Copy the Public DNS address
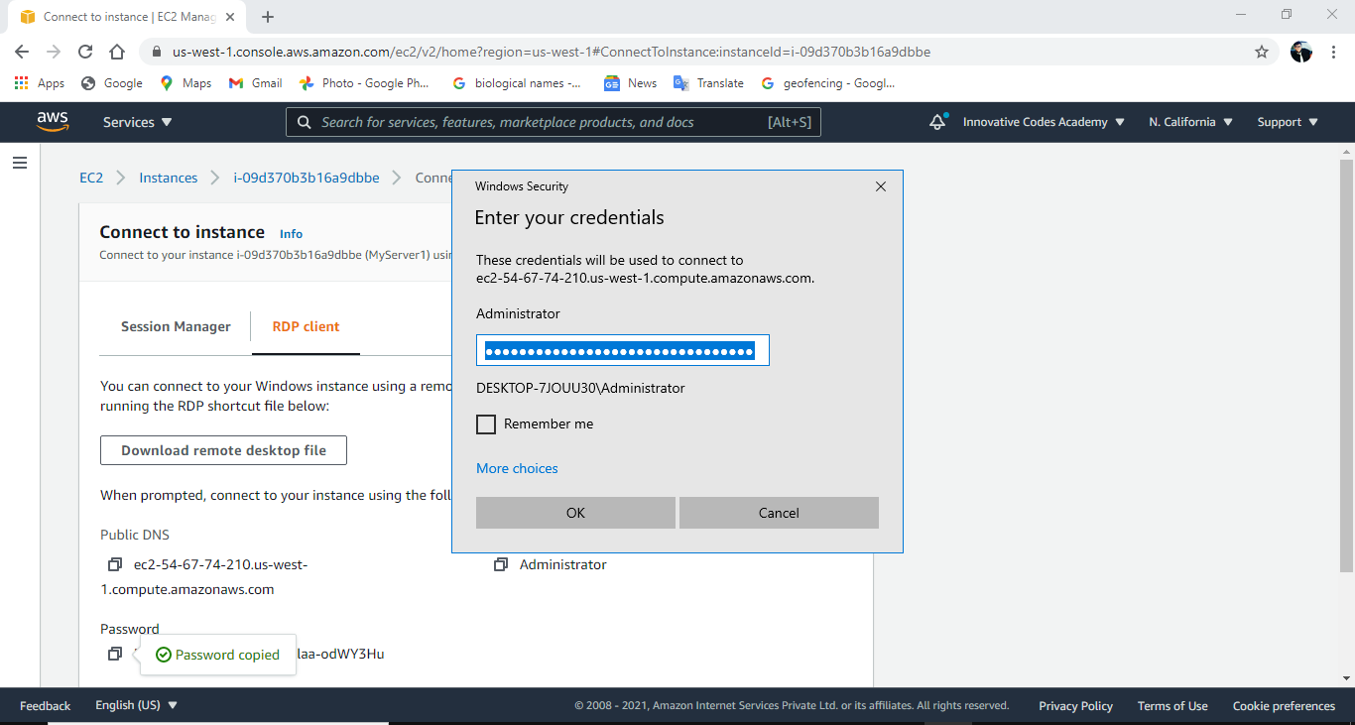1355x725 pixels. (x=114, y=563)
